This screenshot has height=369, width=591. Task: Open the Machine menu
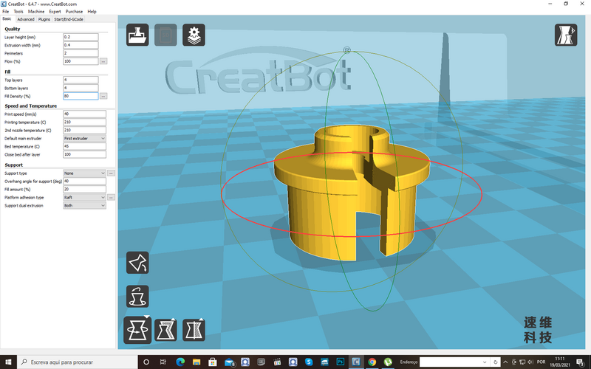pos(36,12)
